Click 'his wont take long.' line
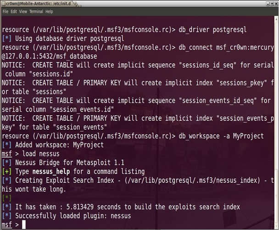279x230 pixels. (x=34, y=190)
